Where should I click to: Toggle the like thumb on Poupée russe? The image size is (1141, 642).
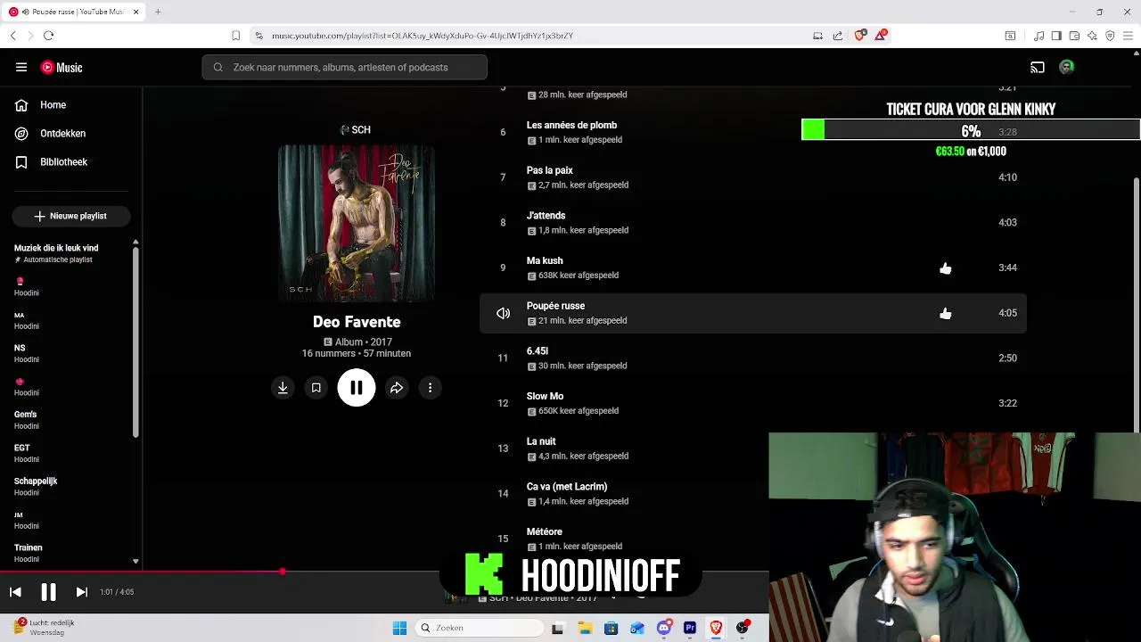coord(945,314)
